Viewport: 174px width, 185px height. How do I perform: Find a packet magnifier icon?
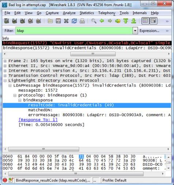tap(94, 21)
